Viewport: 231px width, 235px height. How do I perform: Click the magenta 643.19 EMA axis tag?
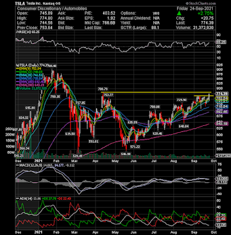[x=221, y=124]
